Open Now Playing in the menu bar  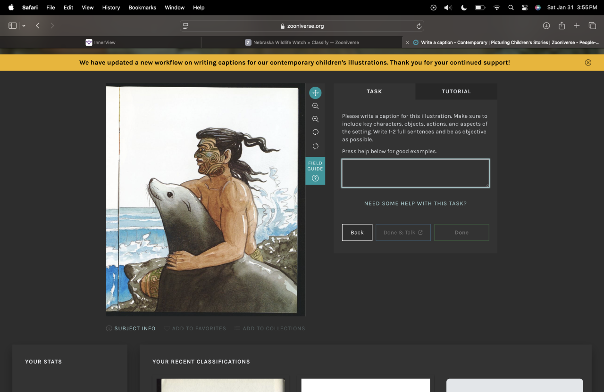[434, 8]
